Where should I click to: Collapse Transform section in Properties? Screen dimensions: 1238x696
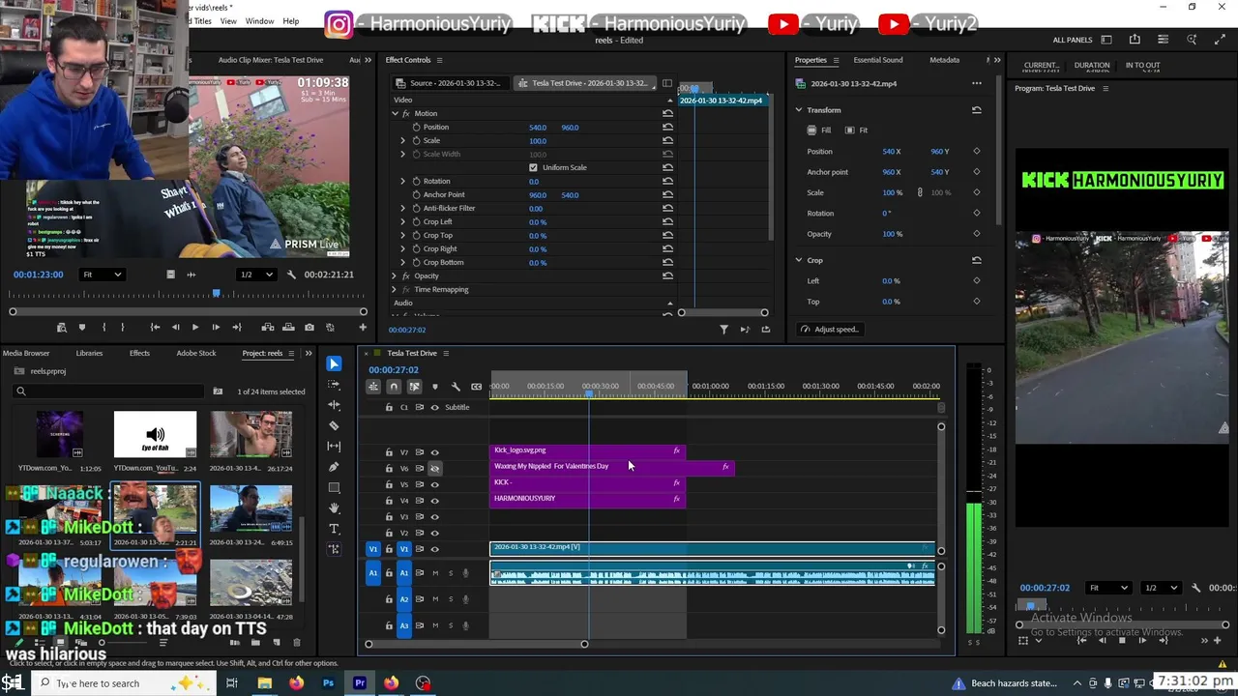pyautogui.click(x=799, y=110)
